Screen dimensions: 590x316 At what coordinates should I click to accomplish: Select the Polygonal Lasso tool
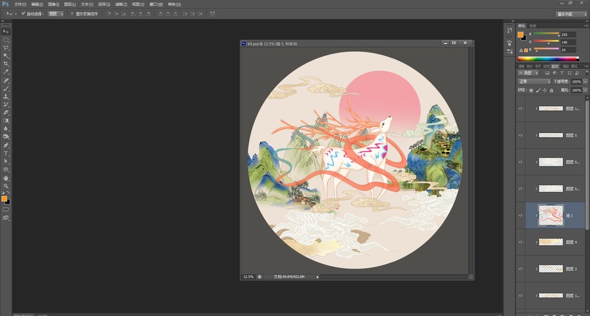[6, 48]
